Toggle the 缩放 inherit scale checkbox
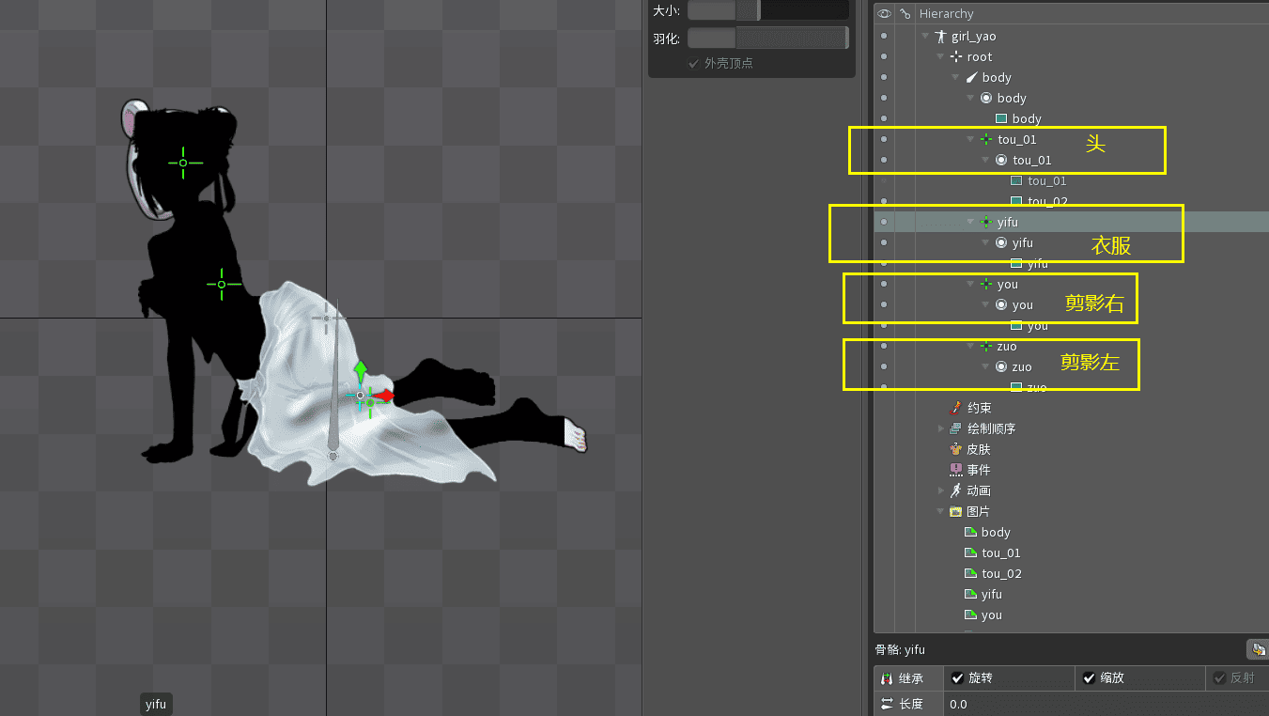This screenshot has height=716, width=1269. (1090, 678)
